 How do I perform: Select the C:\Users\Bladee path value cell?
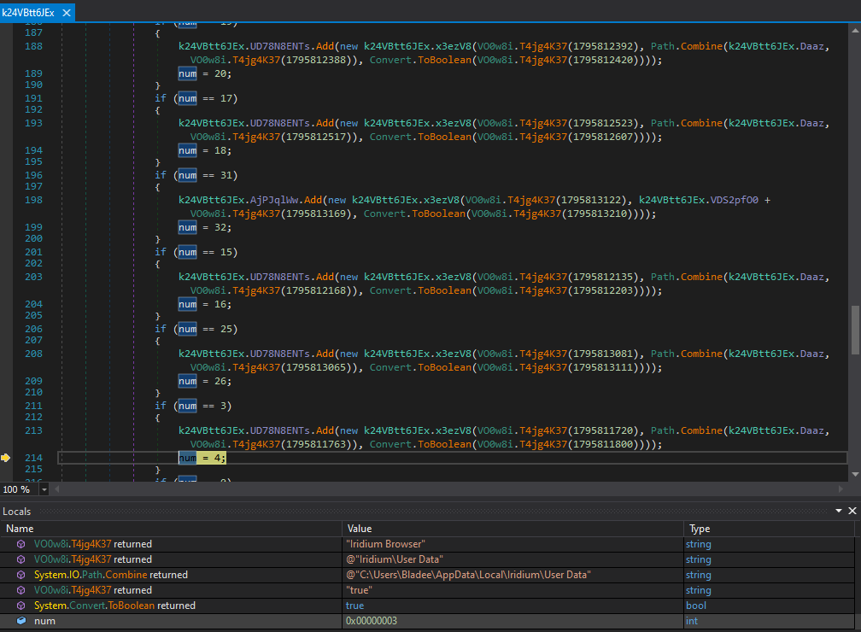point(468,575)
